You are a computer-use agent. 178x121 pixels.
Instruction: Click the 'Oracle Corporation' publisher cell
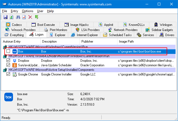coord(92,65)
